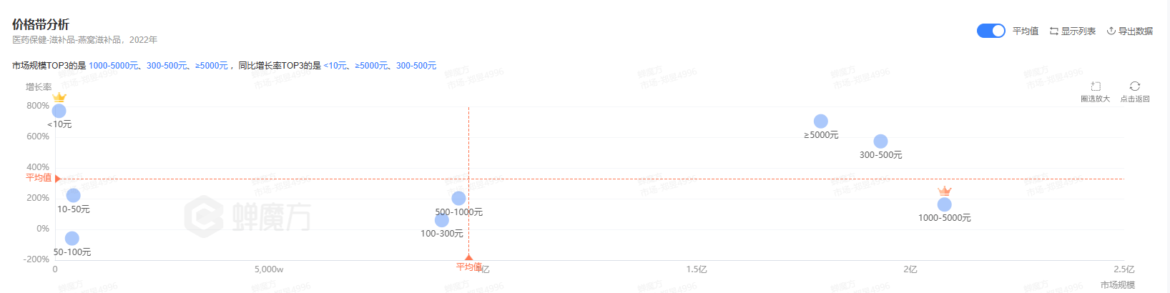Click the 导出数据 export icon

[x=1111, y=31]
